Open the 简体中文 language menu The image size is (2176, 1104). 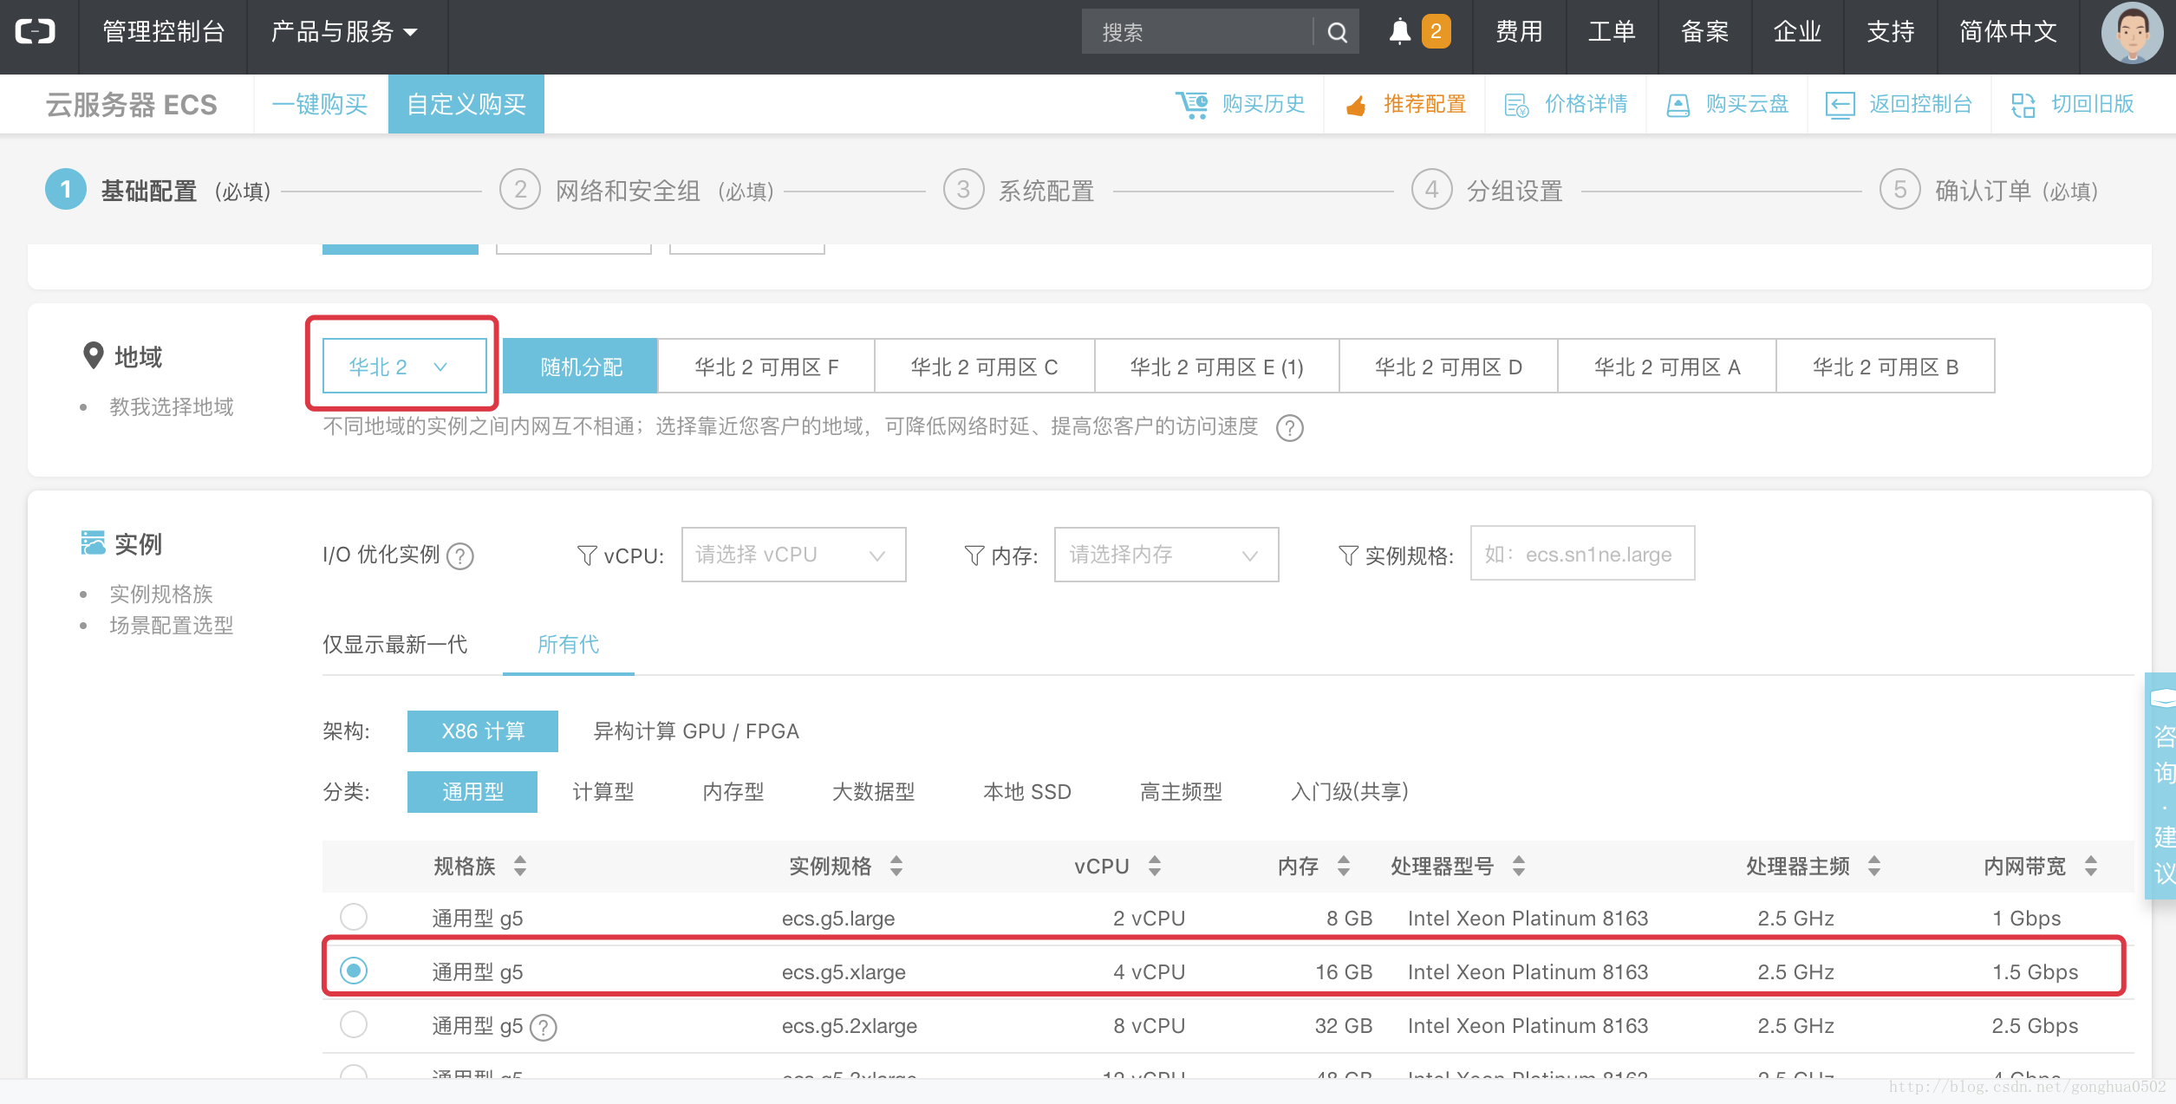pos(2008,32)
